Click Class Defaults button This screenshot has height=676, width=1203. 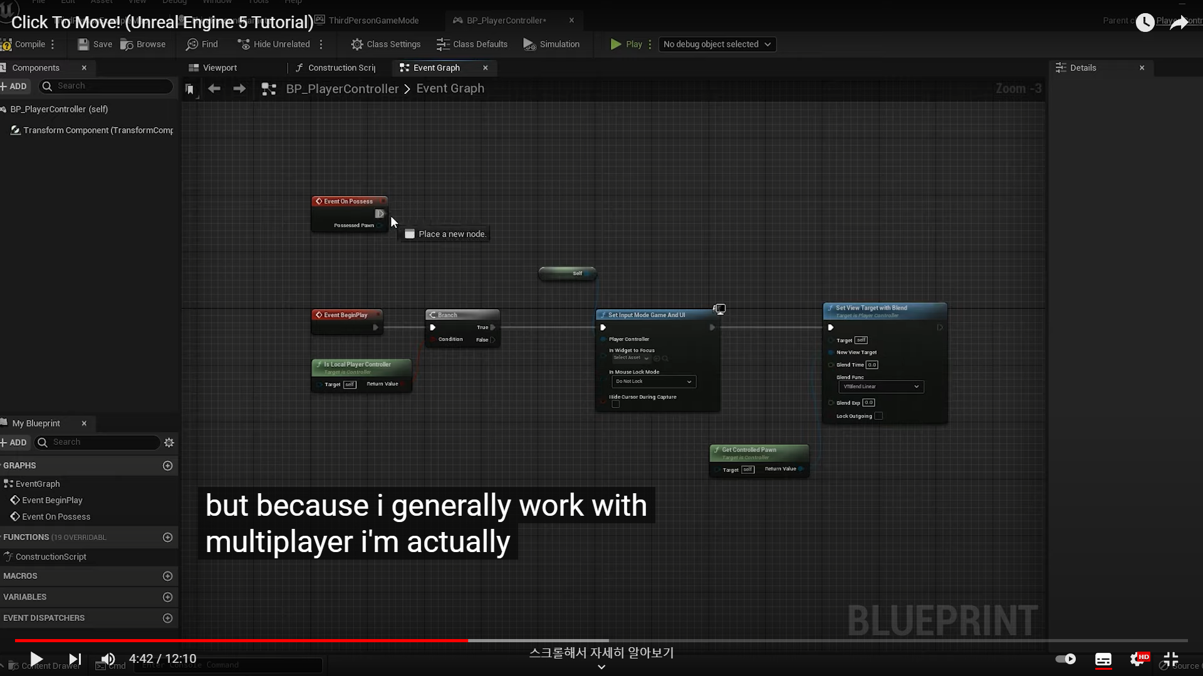(x=472, y=44)
